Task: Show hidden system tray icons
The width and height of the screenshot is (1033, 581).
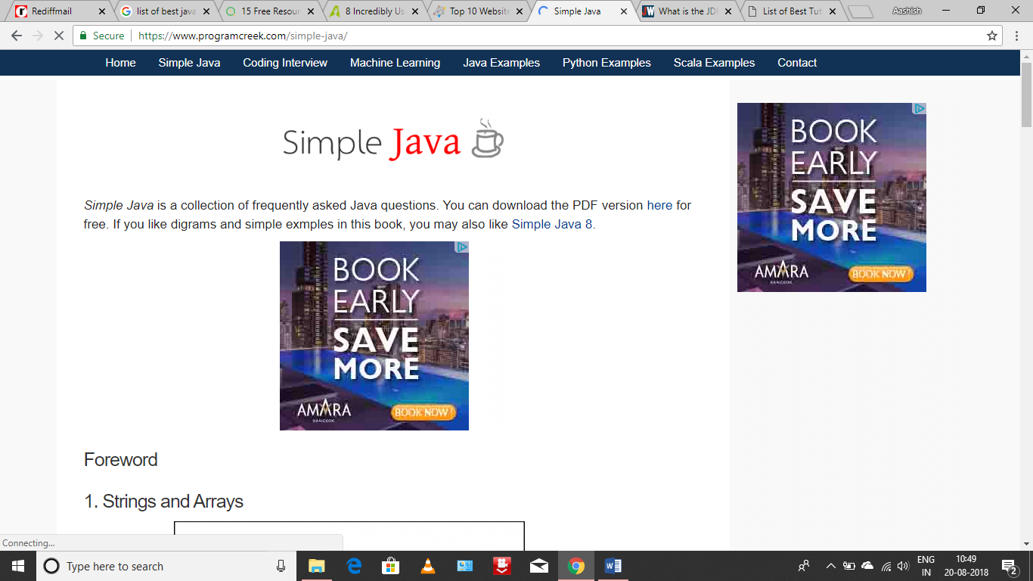Action: (830, 566)
